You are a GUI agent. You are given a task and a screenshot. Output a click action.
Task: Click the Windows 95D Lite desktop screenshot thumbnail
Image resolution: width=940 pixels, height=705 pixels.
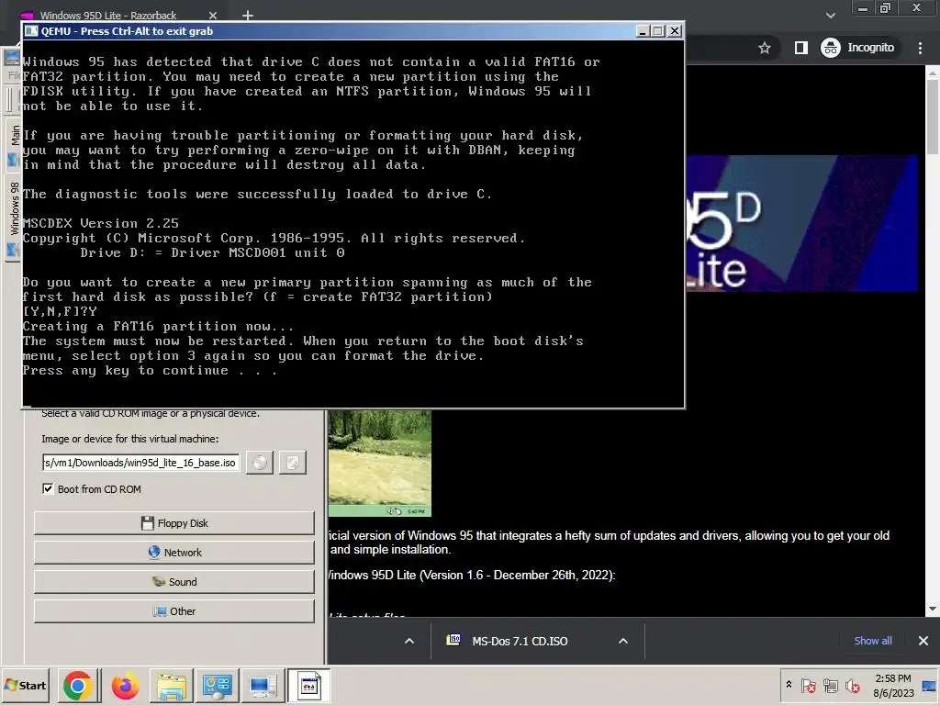click(379, 463)
